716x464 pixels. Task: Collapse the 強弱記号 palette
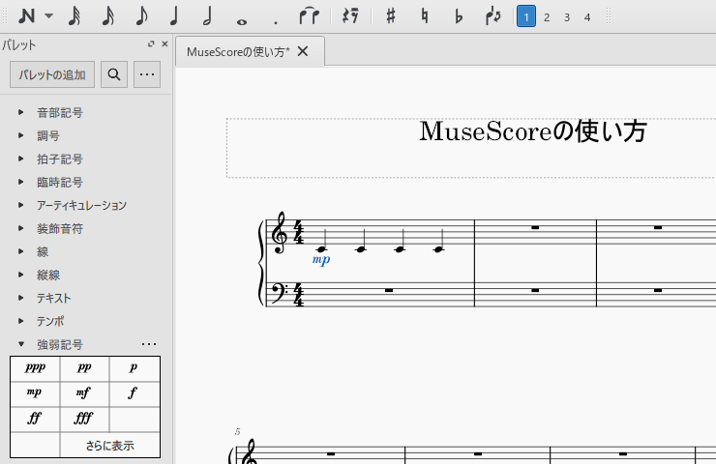click(21, 344)
